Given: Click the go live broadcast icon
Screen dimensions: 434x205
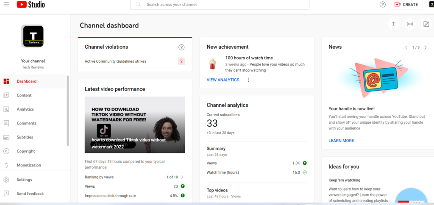Looking at the screenshot, I should click(x=410, y=24).
